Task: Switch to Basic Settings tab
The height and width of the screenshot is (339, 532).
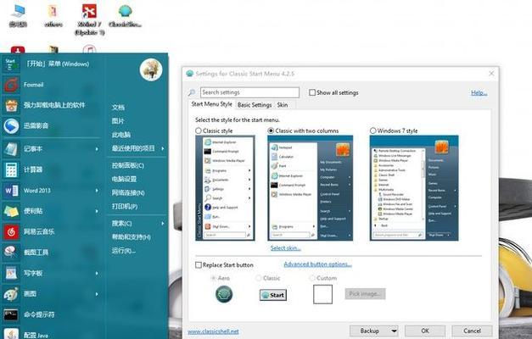Action: tap(255, 105)
